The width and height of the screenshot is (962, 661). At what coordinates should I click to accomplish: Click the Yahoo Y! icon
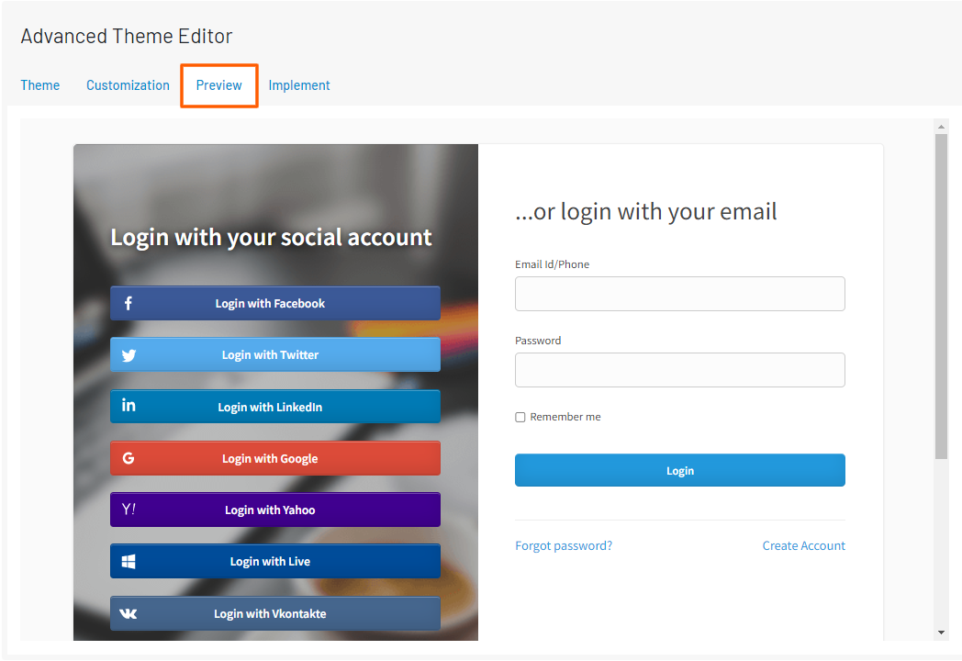click(x=129, y=510)
